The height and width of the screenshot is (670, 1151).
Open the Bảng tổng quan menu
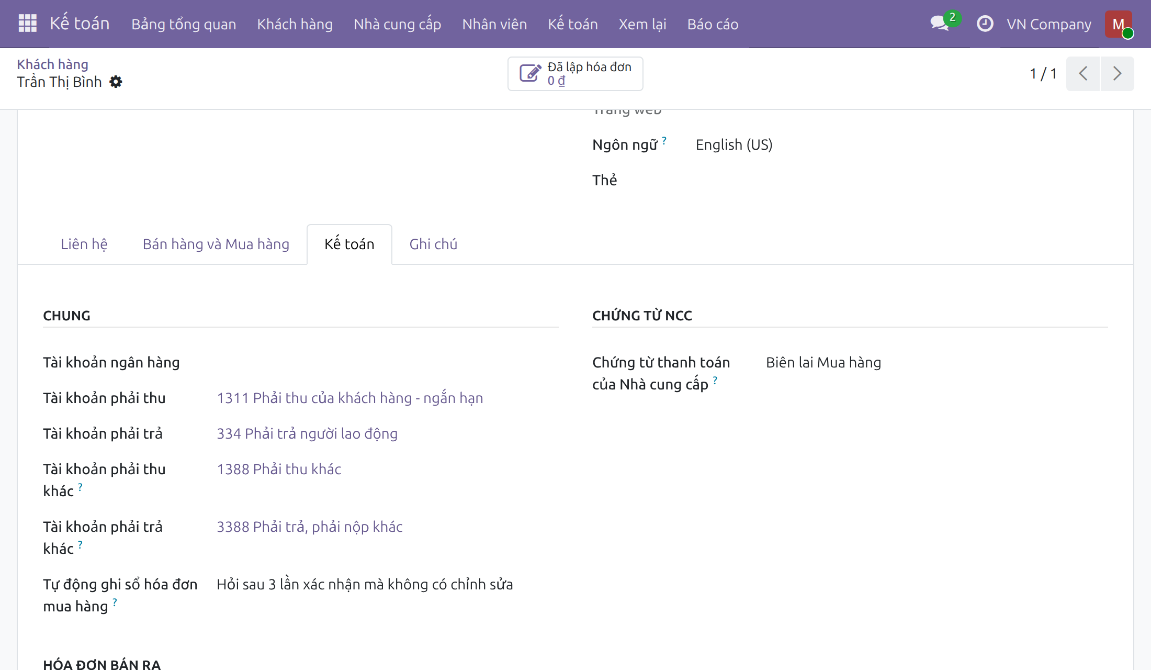[x=184, y=24]
